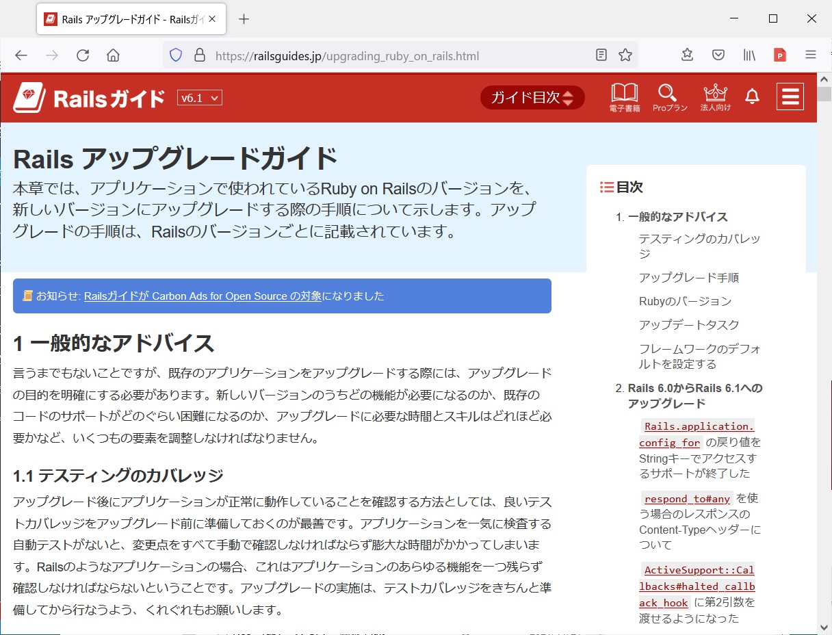Image resolution: width=832 pixels, height=635 pixels.
Task: Open the Proプラン search icon
Action: pyautogui.click(x=669, y=98)
